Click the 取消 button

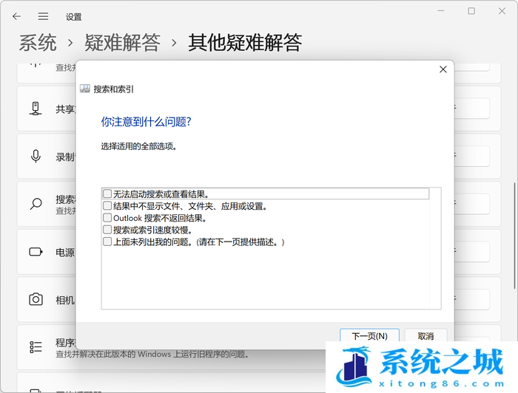(x=425, y=336)
